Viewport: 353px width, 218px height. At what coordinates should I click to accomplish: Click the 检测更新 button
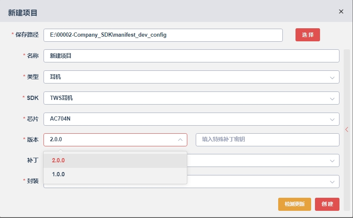click(295, 204)
